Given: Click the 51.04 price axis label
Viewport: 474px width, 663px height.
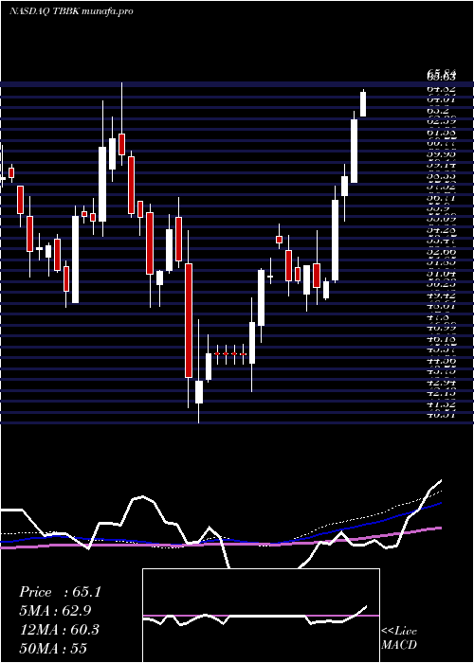Looking at the screenshot, I should click(x=442, y=274).
